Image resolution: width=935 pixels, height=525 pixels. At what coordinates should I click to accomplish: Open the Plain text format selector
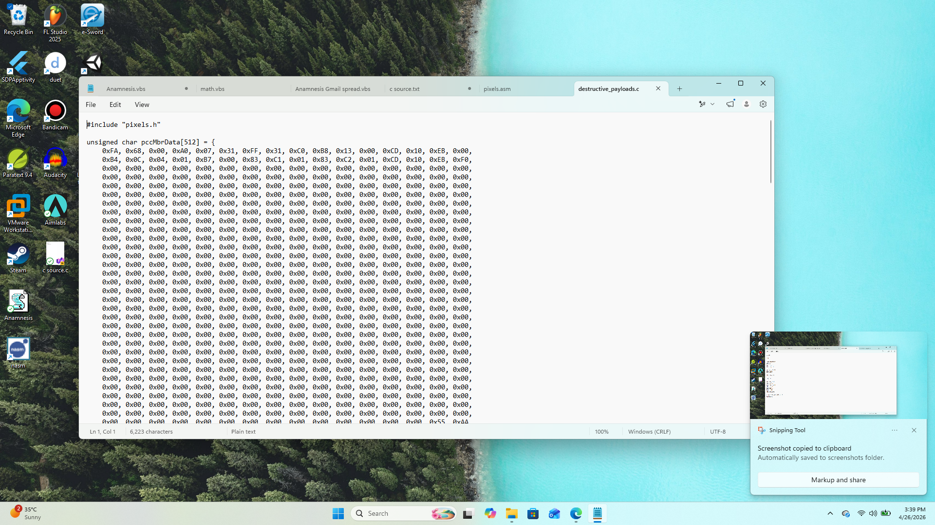[x=243, y=432]
